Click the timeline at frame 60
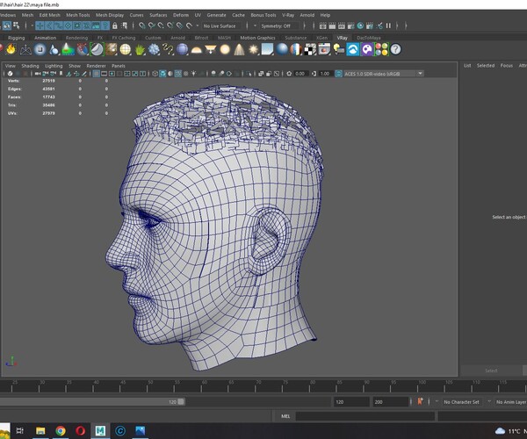 click(201, 386)
